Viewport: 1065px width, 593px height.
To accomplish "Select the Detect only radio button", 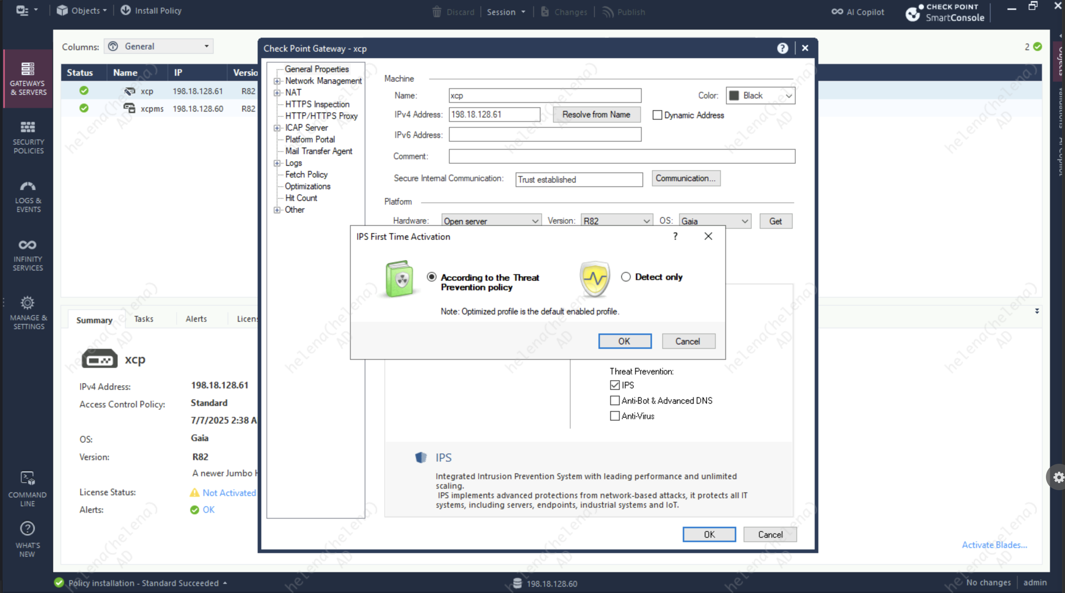I will click(x=626, y=277).
